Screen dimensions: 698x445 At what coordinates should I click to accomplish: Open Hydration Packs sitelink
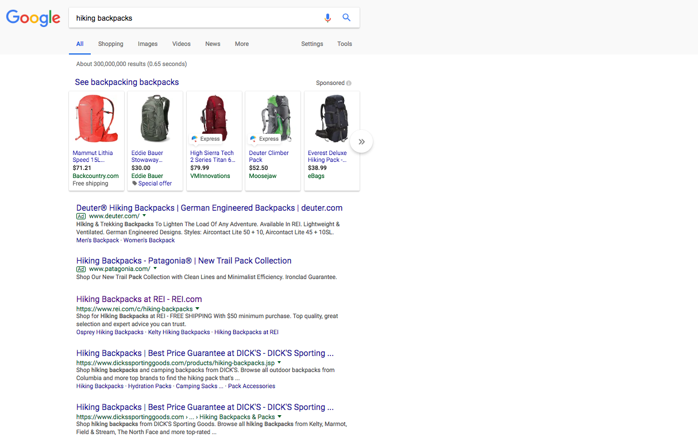(x=150, y=386)
